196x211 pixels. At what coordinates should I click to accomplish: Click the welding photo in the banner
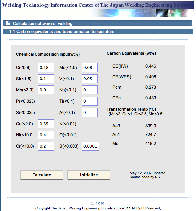coord(142,13)
